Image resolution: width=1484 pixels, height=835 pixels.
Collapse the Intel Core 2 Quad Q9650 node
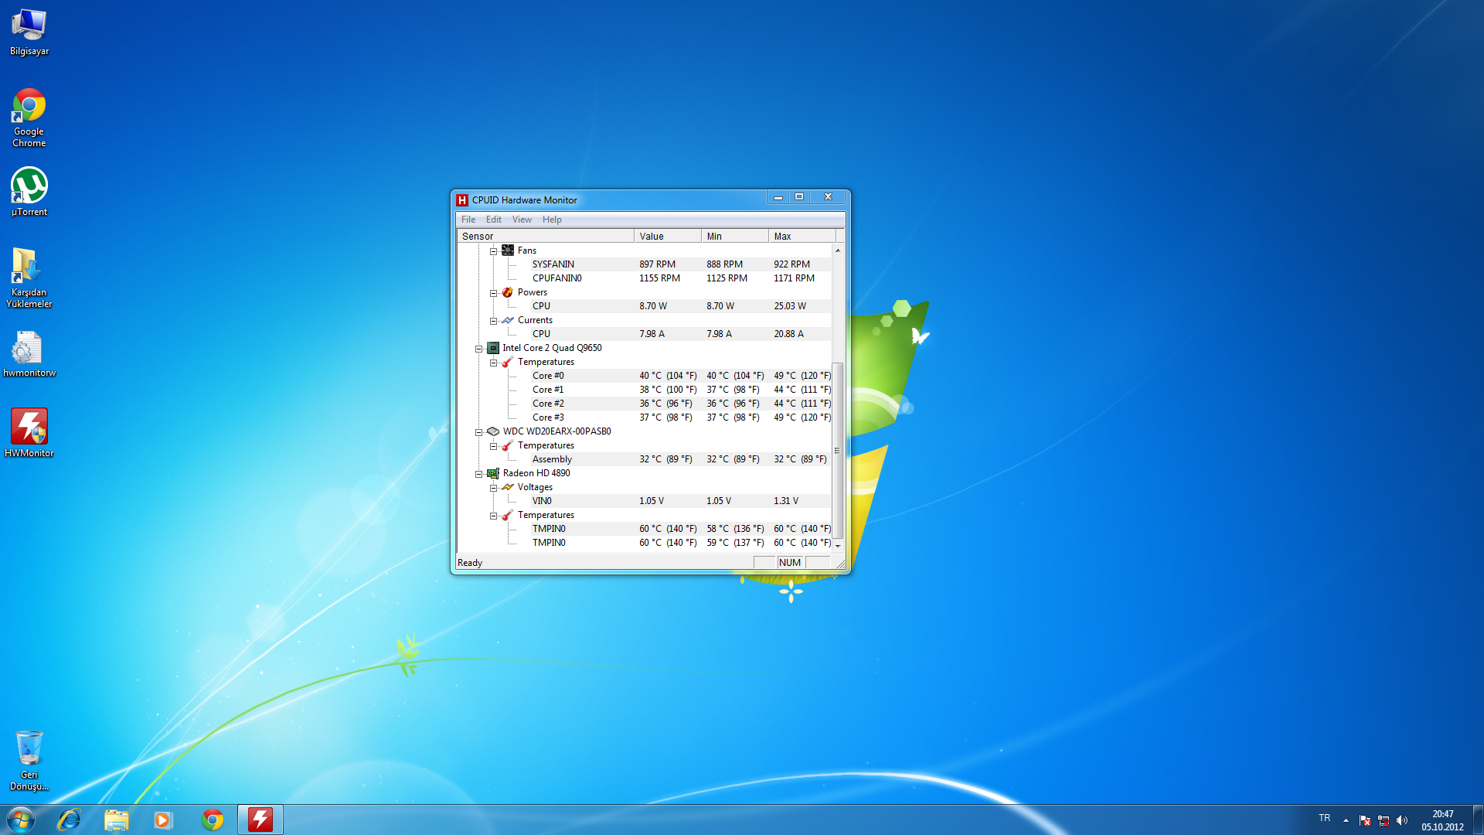[478, 349]
